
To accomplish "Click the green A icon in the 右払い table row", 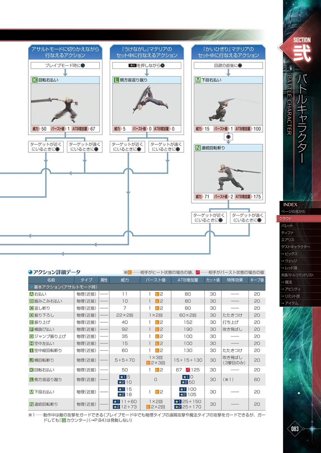I will [x=31, y=294].
